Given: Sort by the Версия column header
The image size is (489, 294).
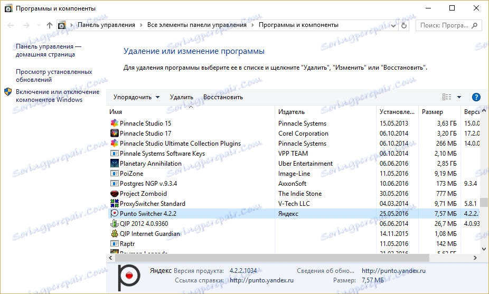Looking at the screenshot, I should 471,111.
